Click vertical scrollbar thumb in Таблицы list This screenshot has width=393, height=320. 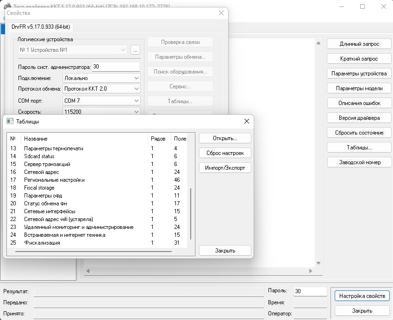191,214
